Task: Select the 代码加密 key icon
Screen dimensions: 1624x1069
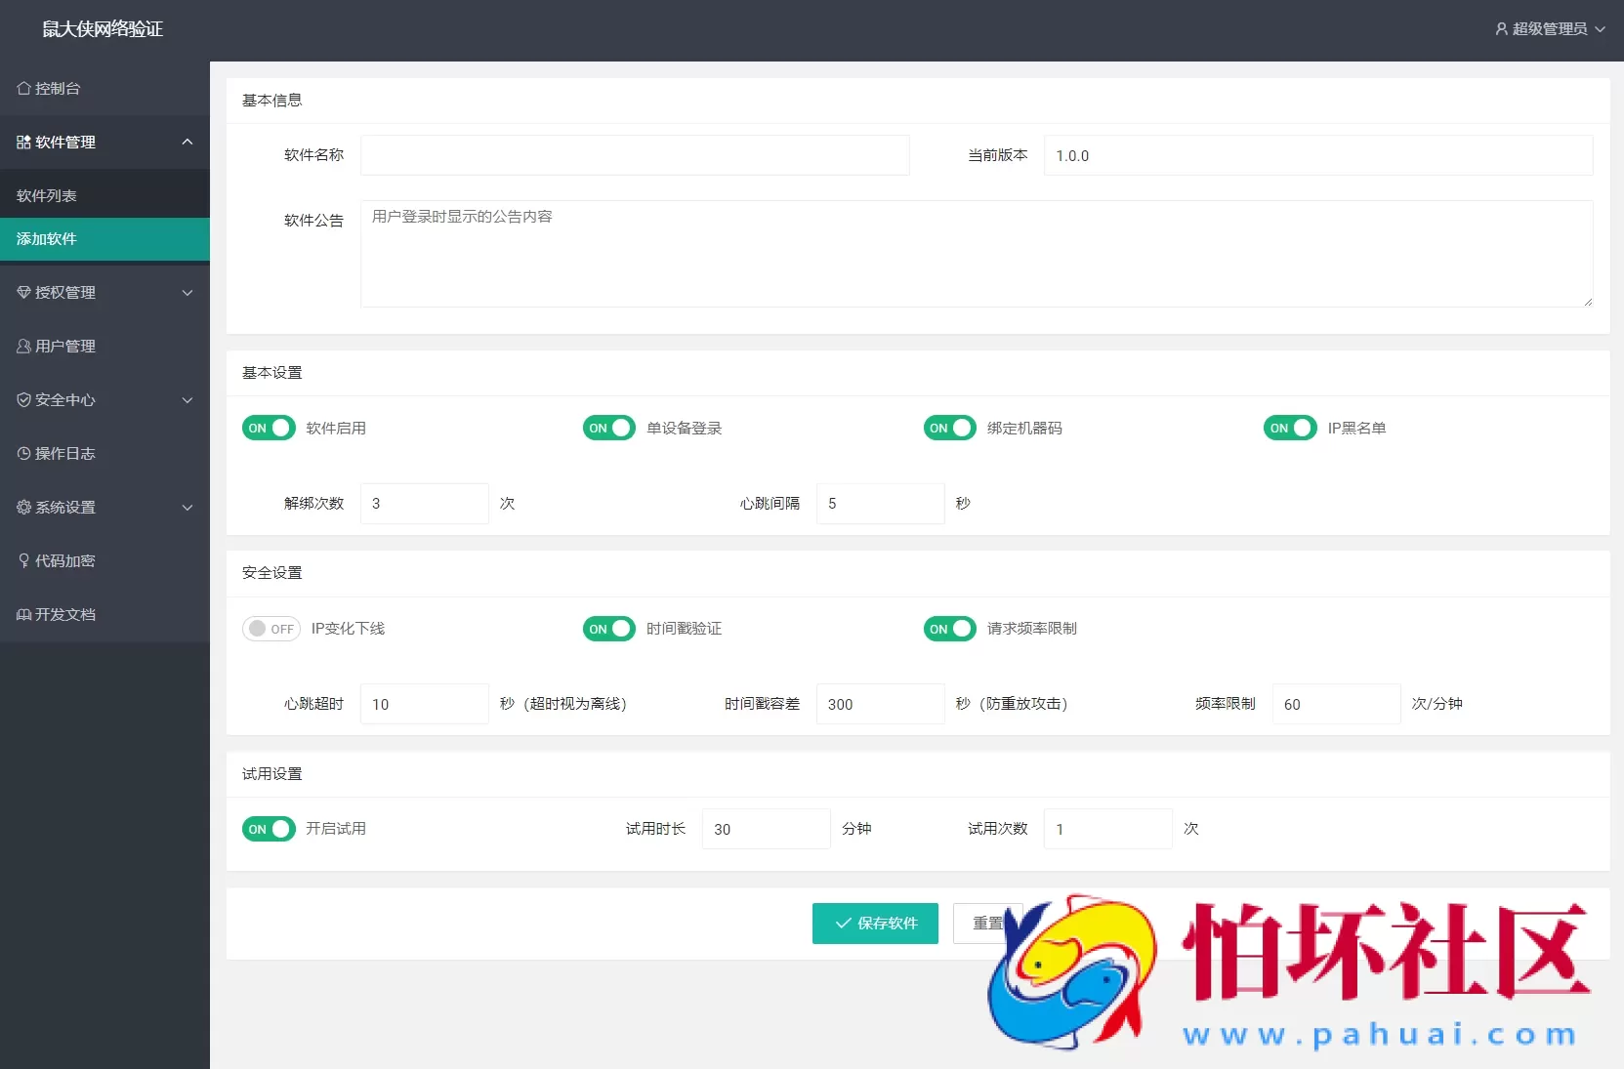Action: (x=22, y=560)
